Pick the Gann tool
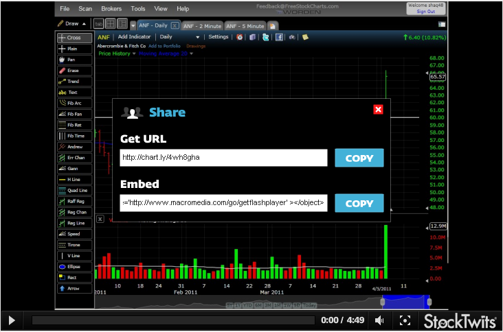 pos(75,169)
